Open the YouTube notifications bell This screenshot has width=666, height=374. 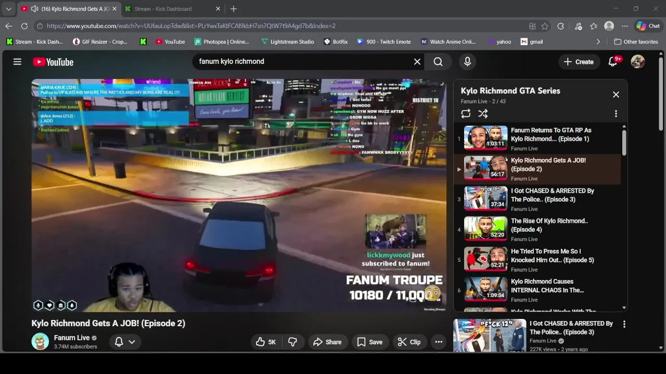(613, 62)
